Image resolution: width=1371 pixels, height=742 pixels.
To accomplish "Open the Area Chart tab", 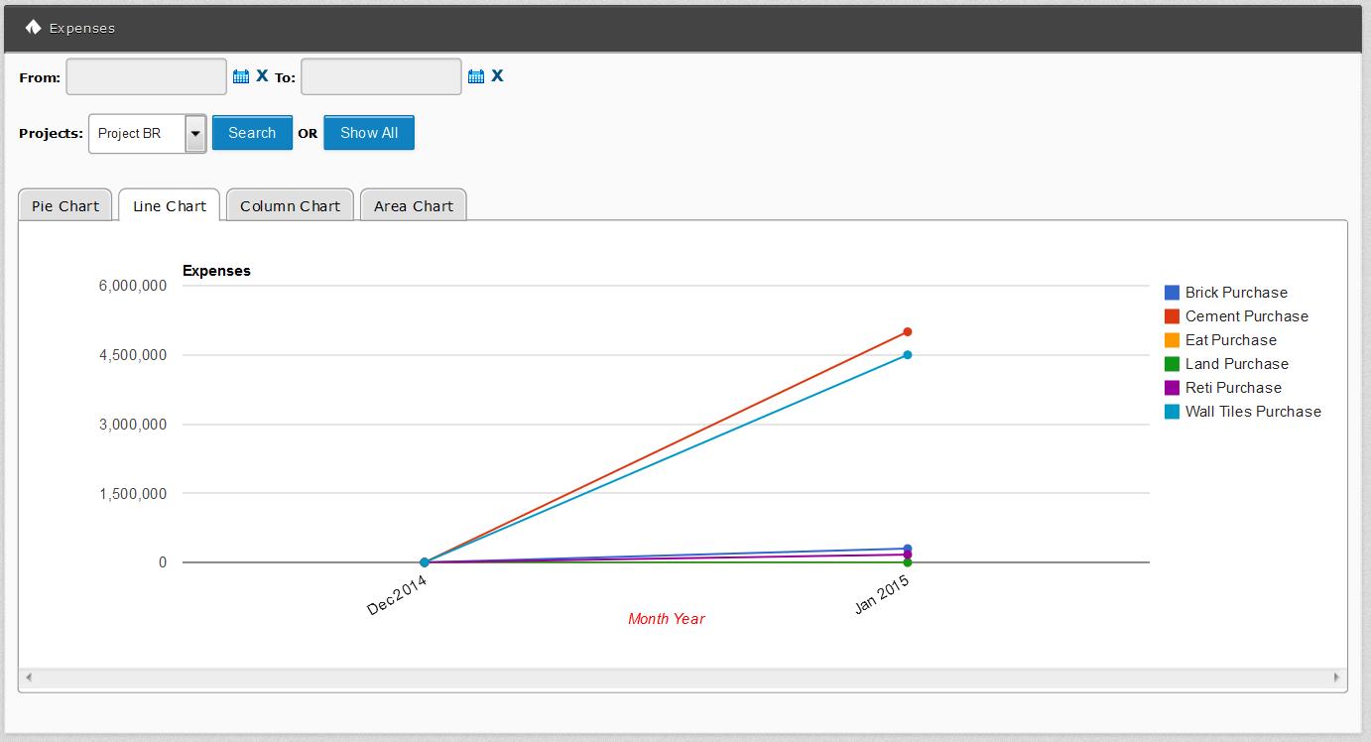I will pyautogui.click(x=413, y=206).
